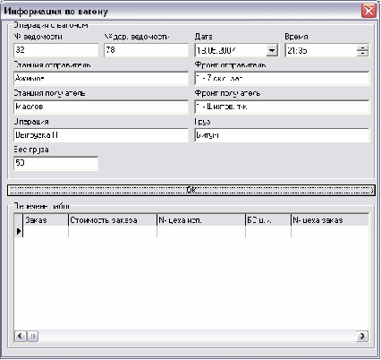This screenshot has height=360, width=381.
Task: Click the OK button
Action: click(x=190, y=190)
